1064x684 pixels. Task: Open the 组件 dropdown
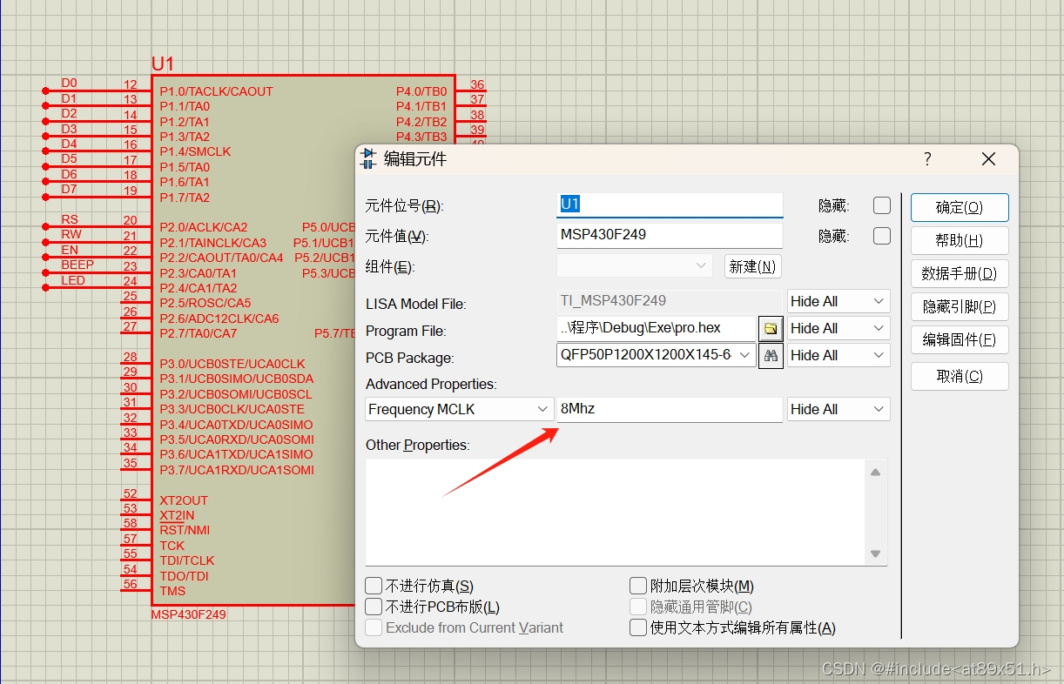[700, 266]
